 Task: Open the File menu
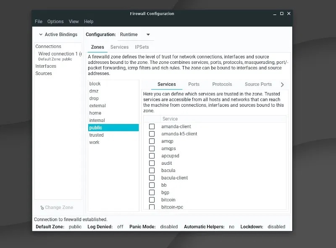38,21
